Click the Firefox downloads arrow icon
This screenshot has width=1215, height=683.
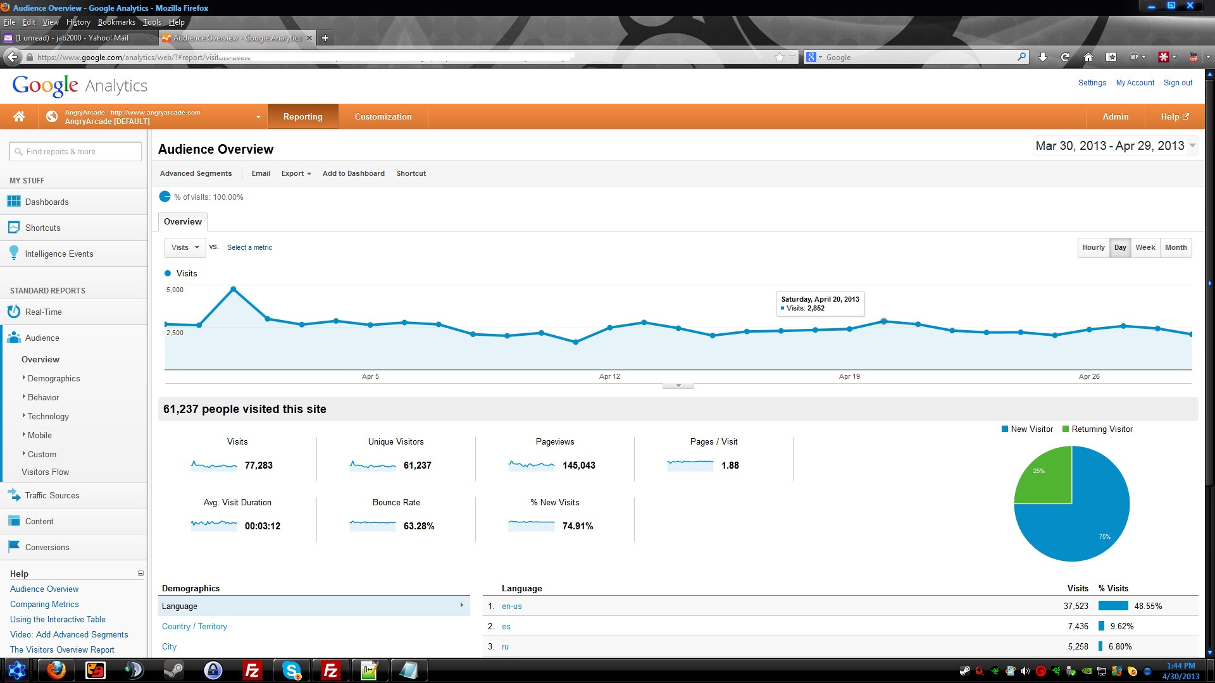pos(1043,57)
